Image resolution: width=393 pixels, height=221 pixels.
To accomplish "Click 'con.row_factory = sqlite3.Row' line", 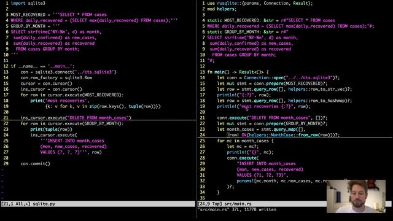I will [56, 78].
